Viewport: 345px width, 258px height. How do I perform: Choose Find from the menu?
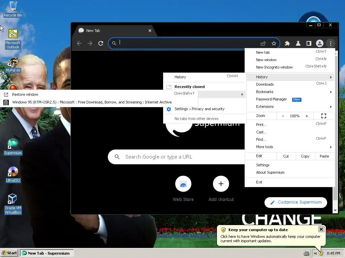(290, 139)
